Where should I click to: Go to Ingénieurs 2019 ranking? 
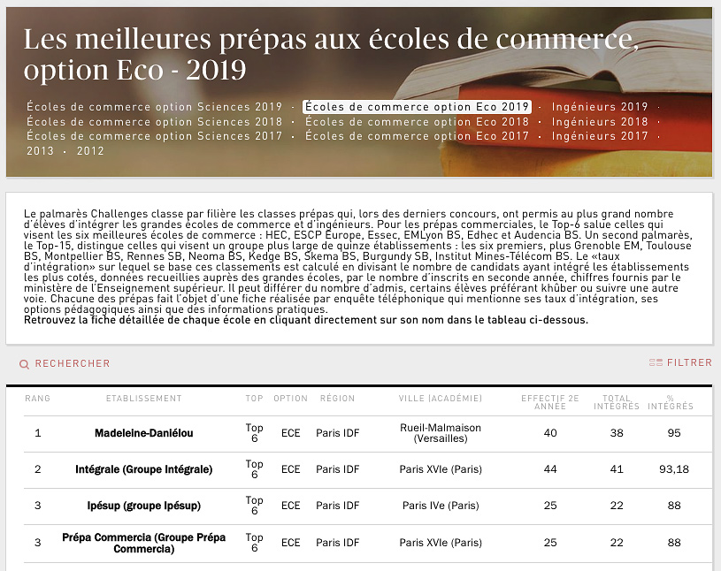[x=600, y=107]
